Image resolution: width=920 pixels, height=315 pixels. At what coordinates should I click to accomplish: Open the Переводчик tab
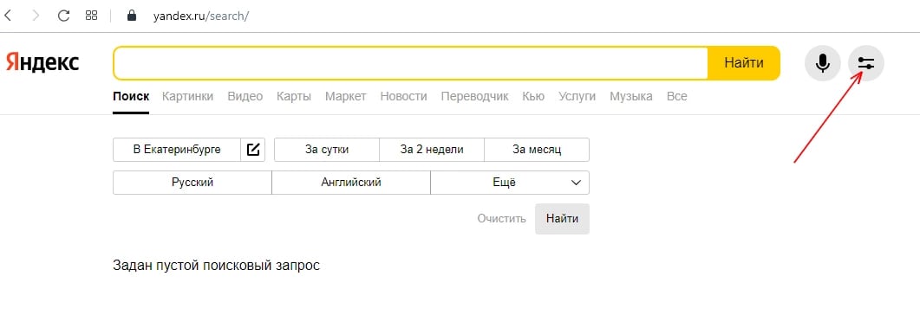(474, 97)
